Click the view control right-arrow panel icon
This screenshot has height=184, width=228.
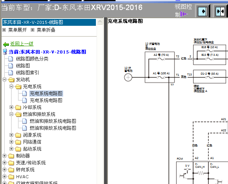(203, 11)
